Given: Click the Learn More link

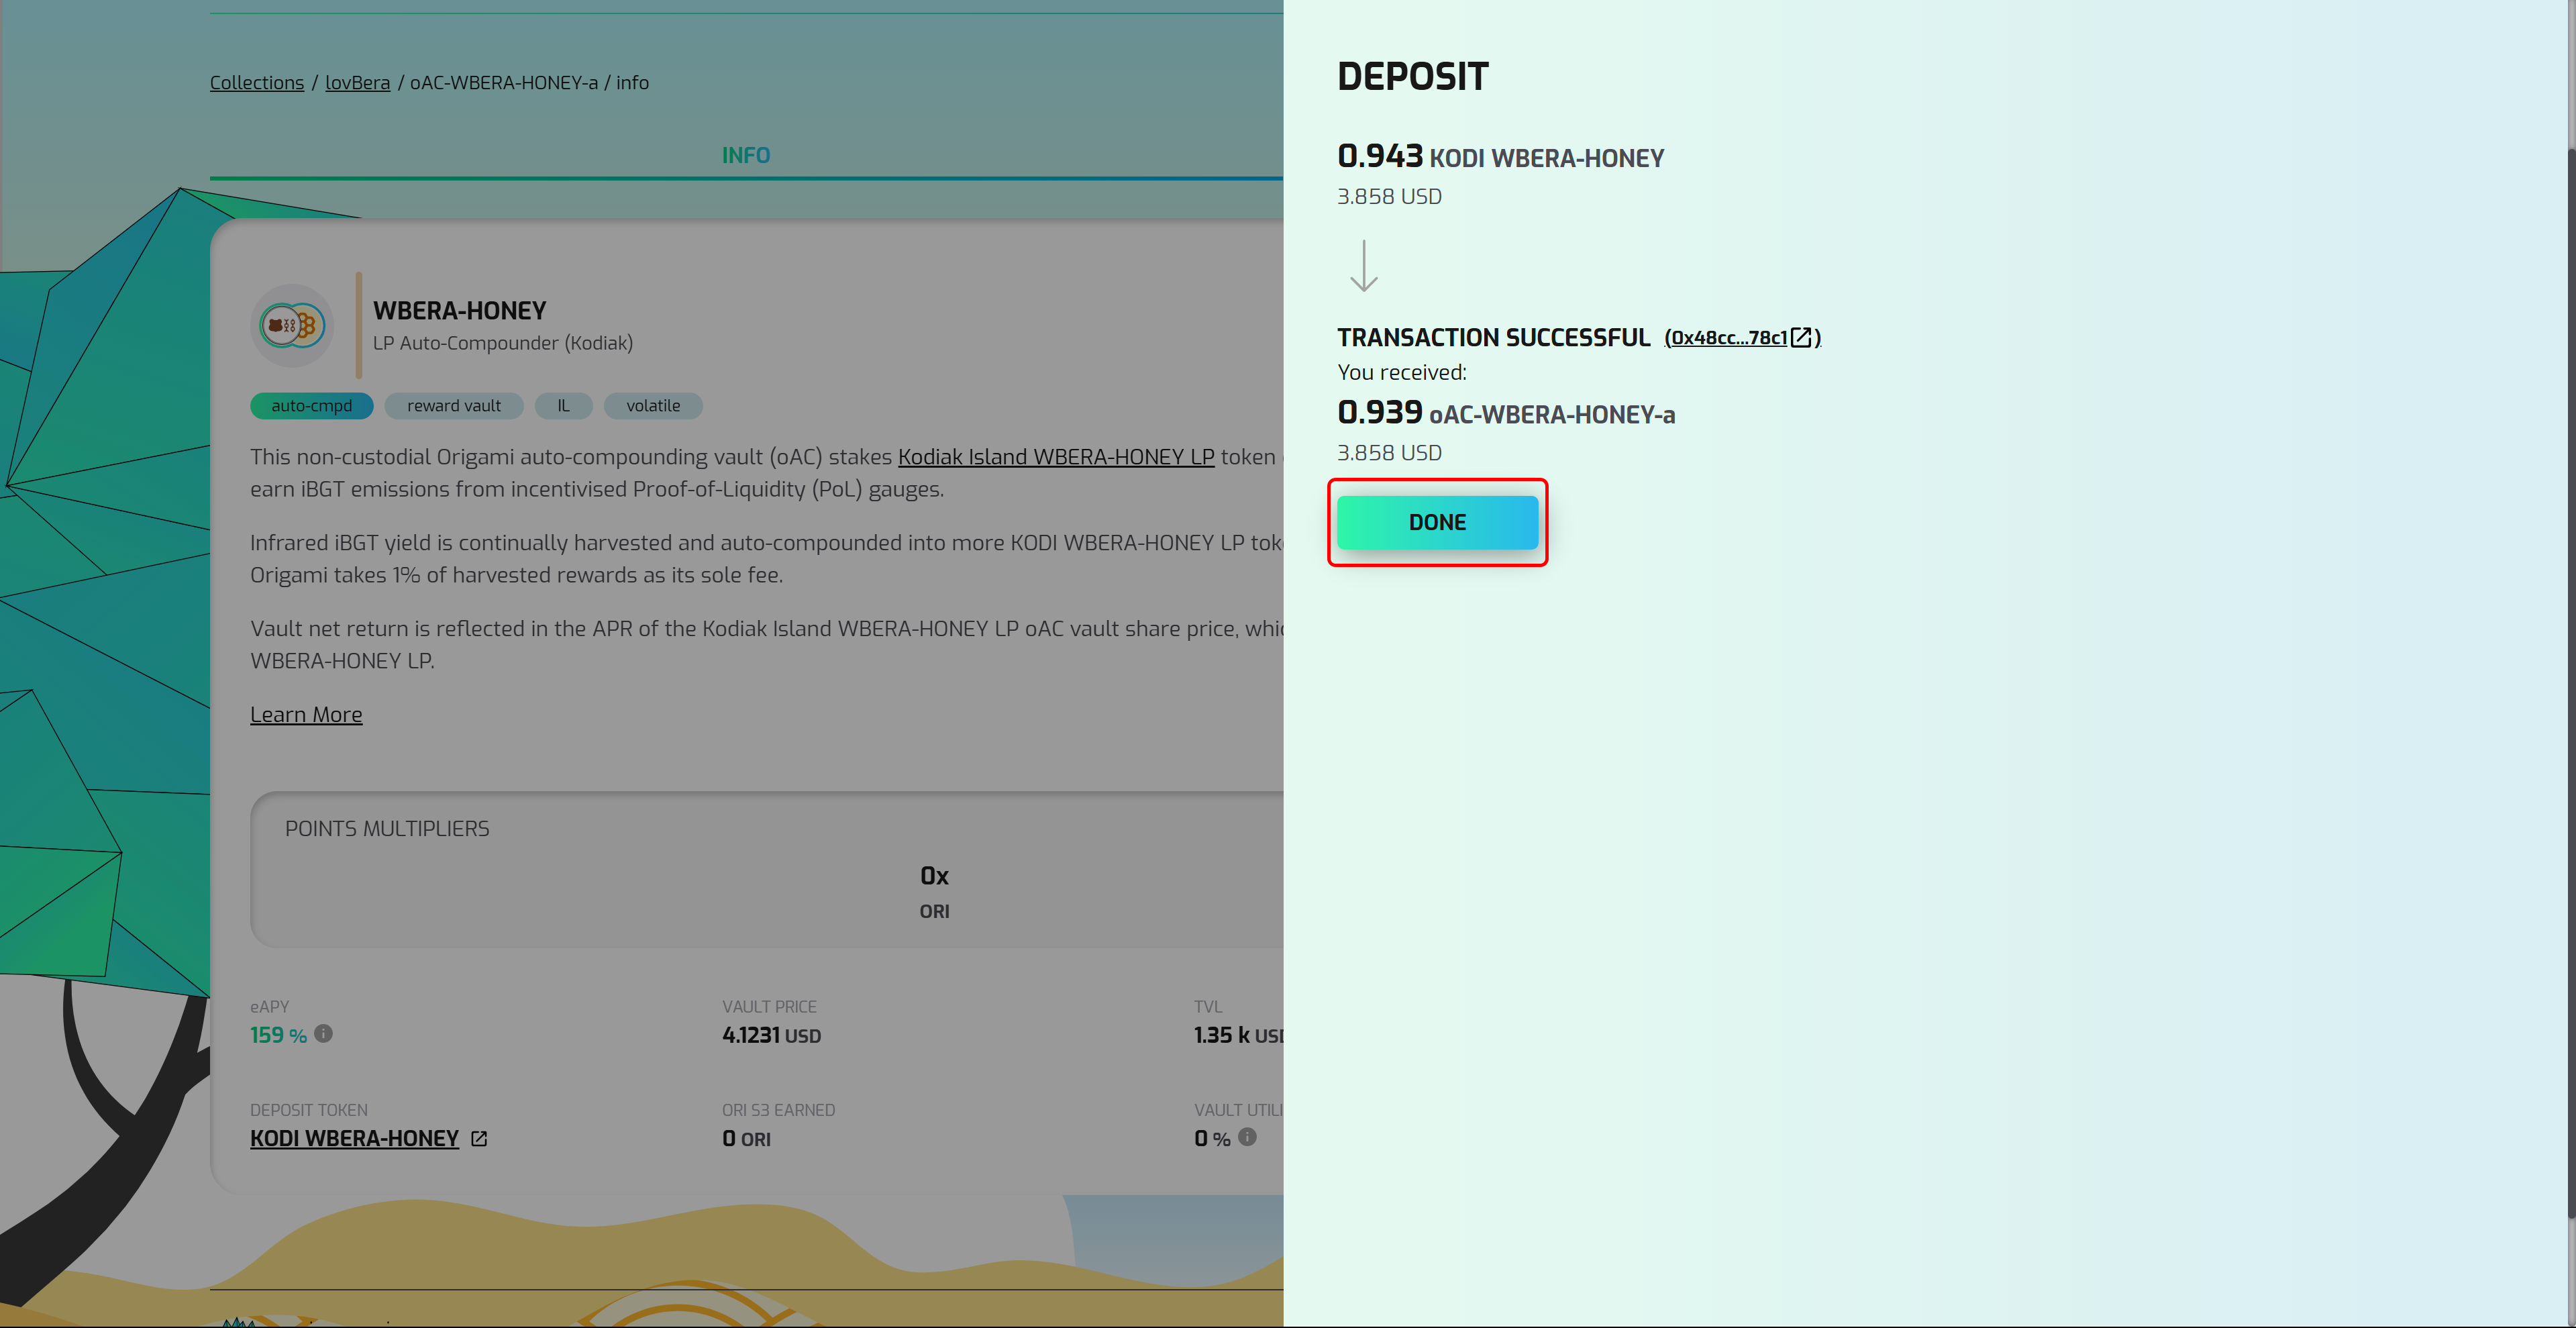Looking at the screenshot, I should pos(306,715).
